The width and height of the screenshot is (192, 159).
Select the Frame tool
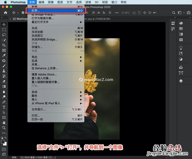(4, 50)
